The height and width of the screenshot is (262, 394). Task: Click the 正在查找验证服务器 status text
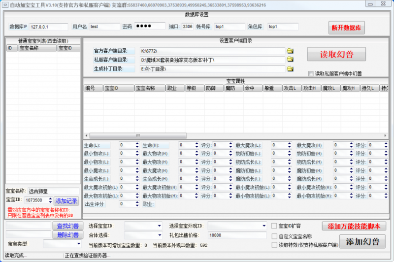coord(88,256)
